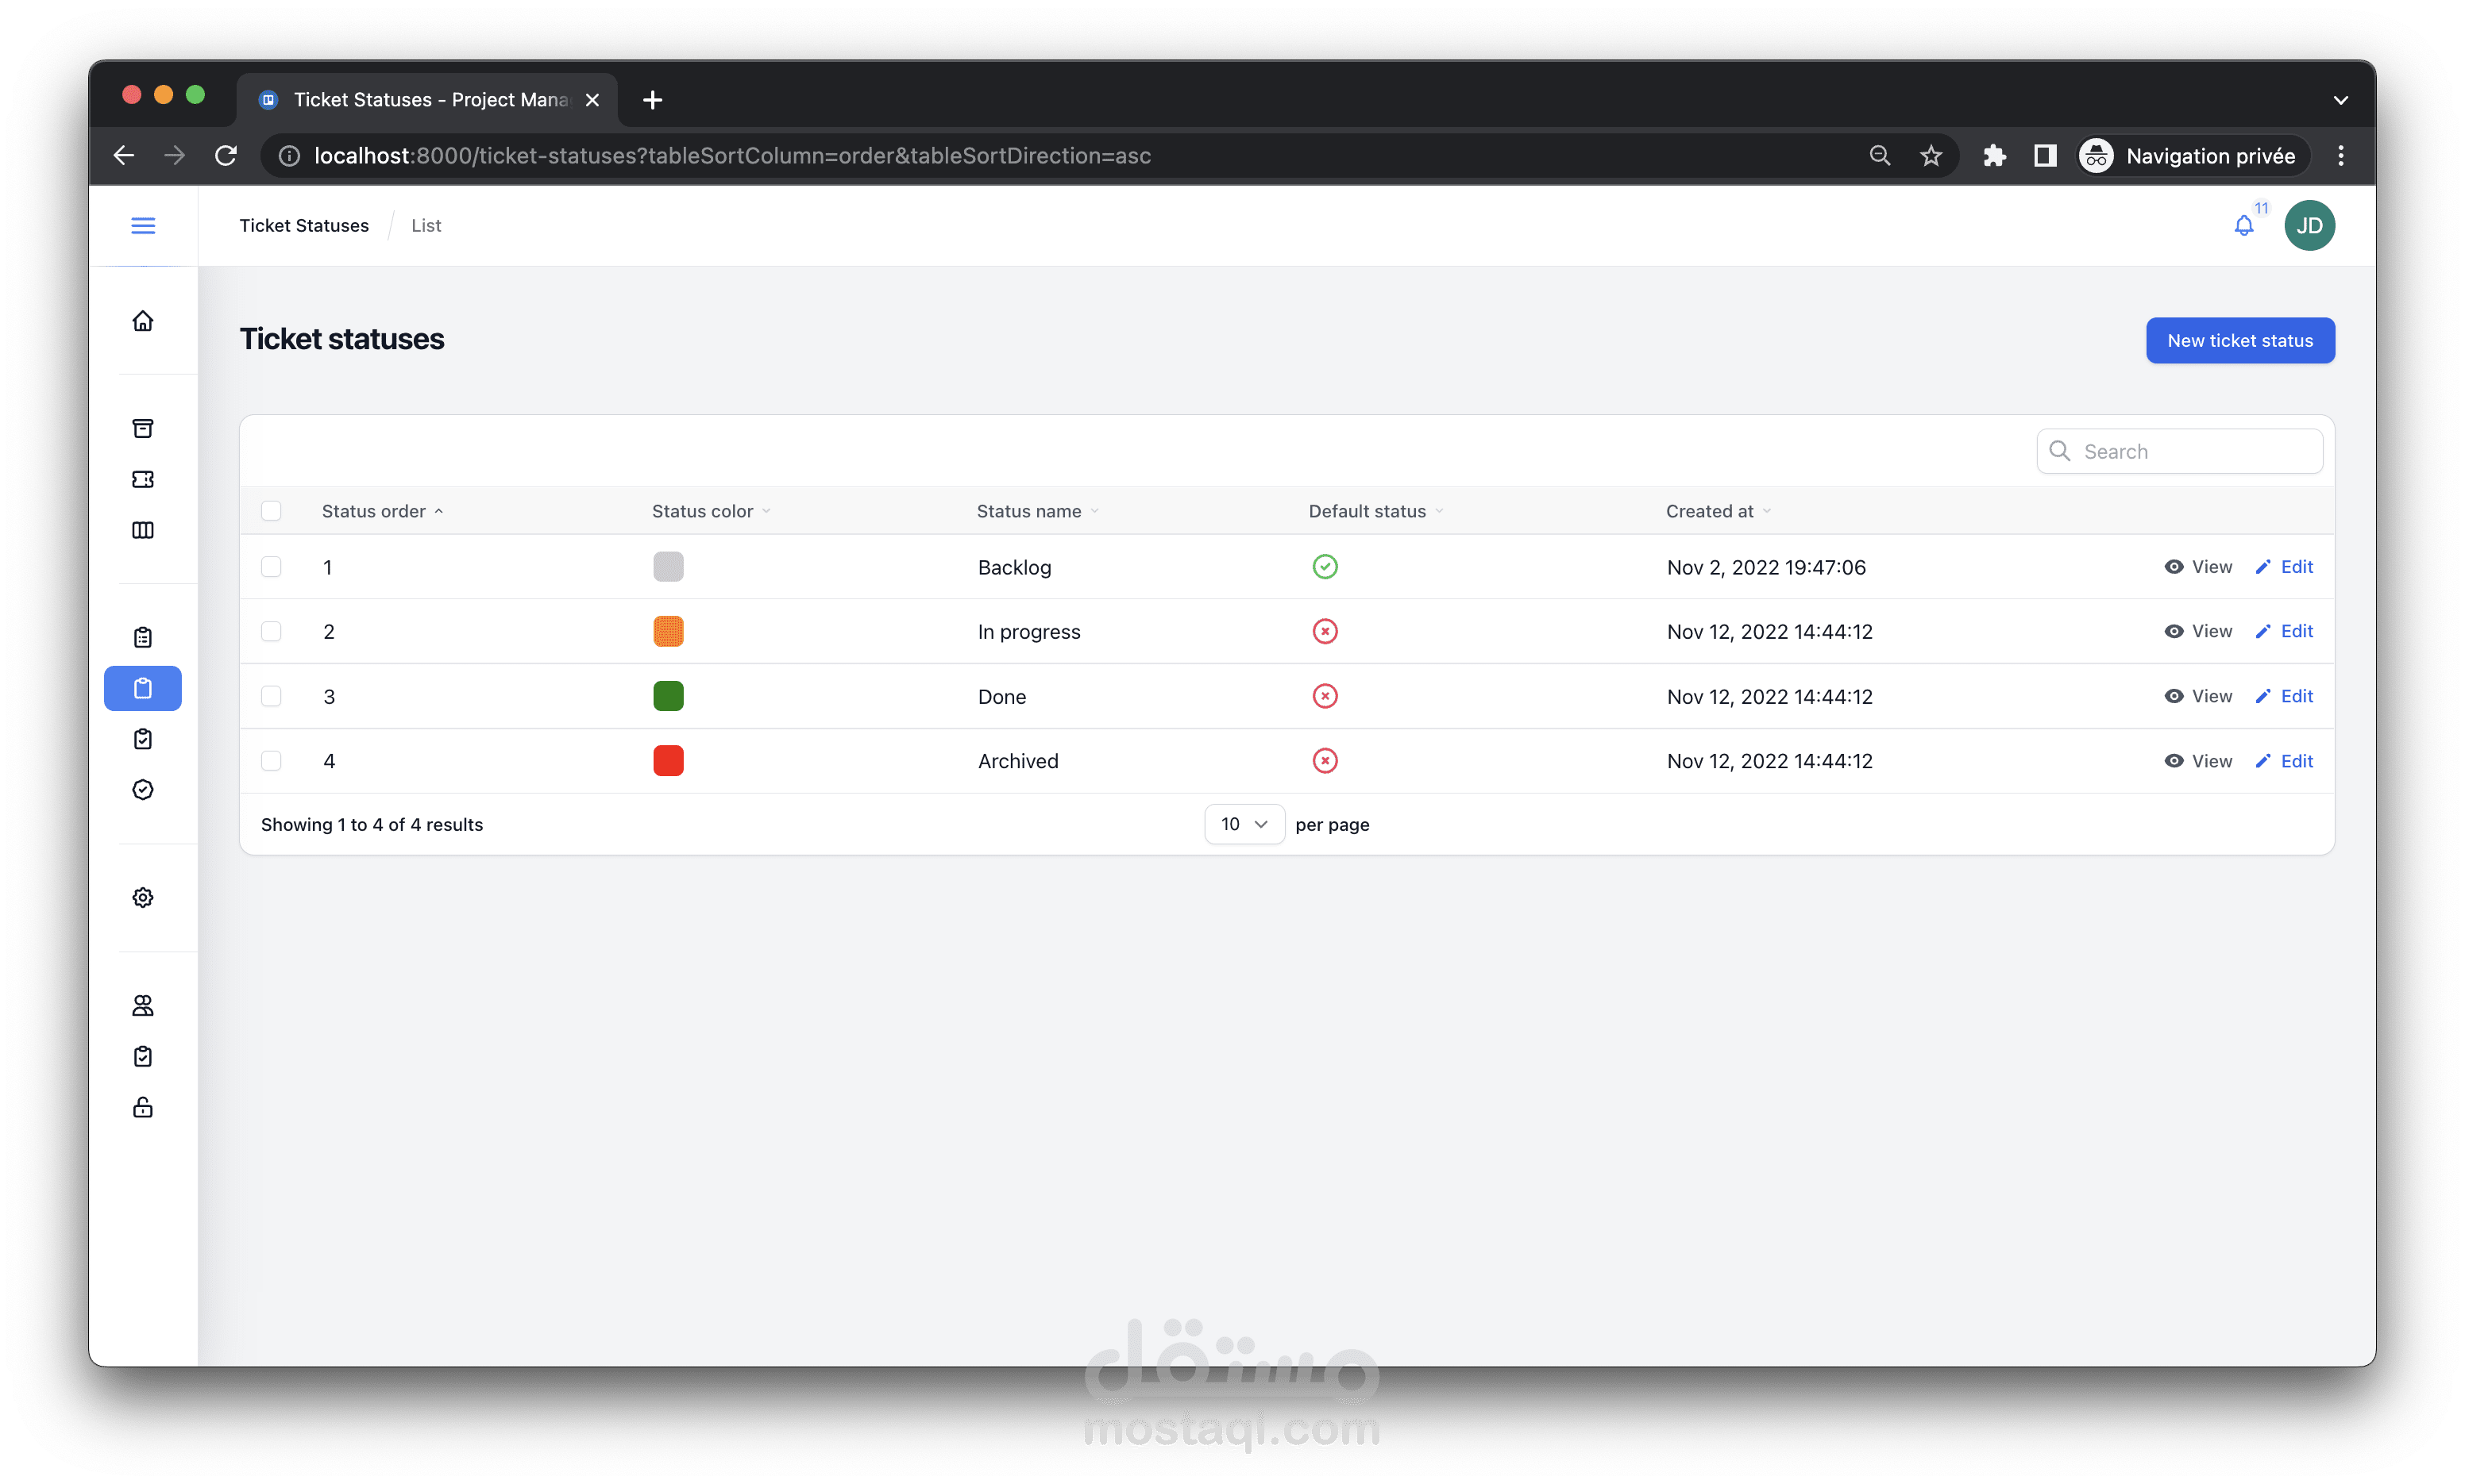
Task: Toggle the select-all rows checkbox
Action: pos(271,511)
